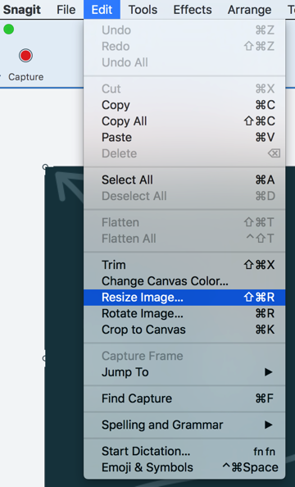Image resolution: width=295 pixels, height=487 pixels.
Task: Select Copy All in the Edit menu
Action: pyautogui.click(x=184, y=121)
